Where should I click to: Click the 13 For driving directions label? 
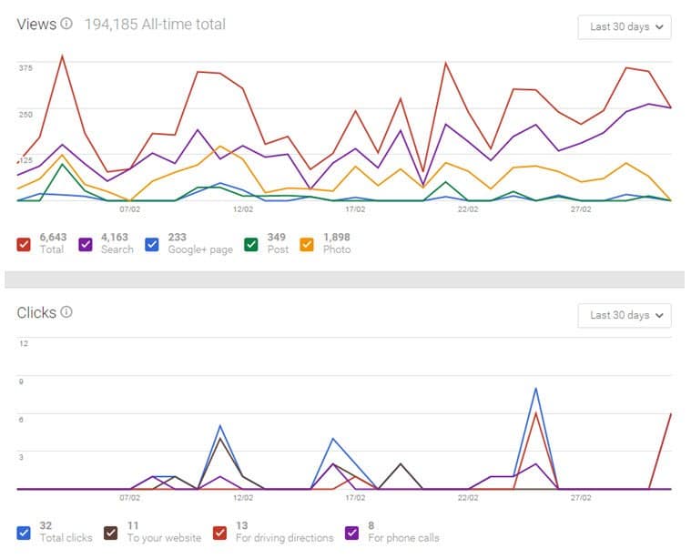click(x=281, y=532)
